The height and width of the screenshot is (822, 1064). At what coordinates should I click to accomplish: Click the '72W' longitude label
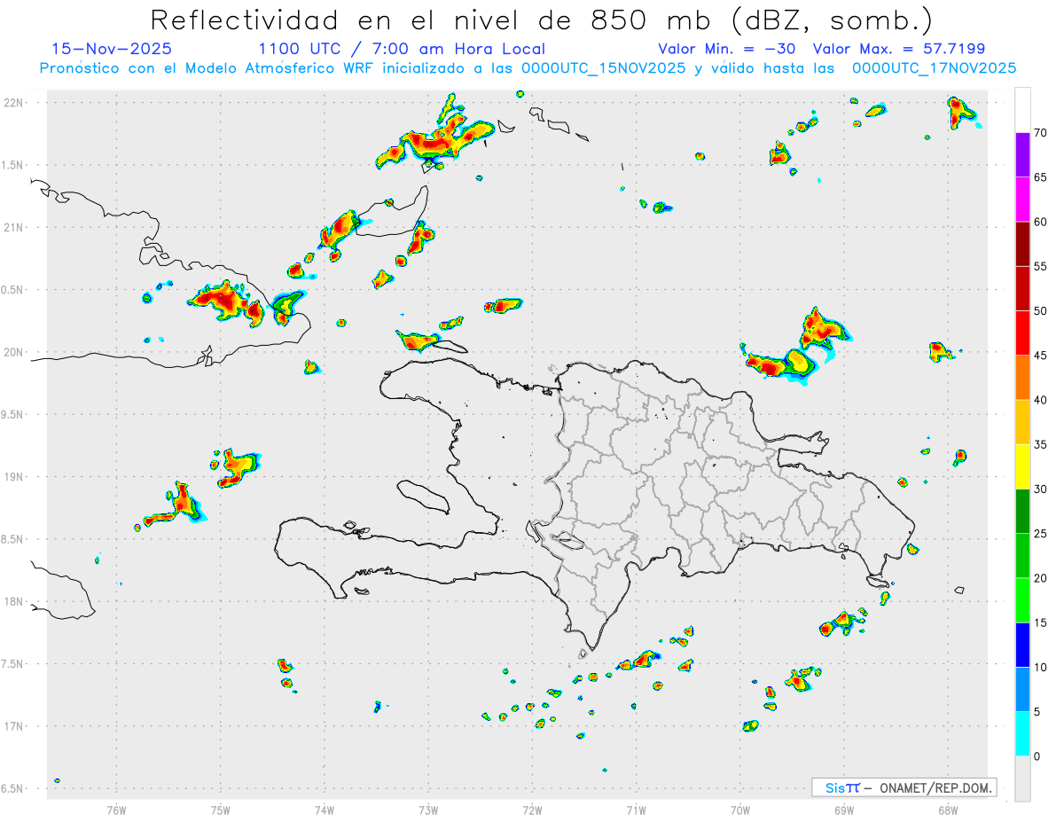pyautogui.click(x=532, y=810)
